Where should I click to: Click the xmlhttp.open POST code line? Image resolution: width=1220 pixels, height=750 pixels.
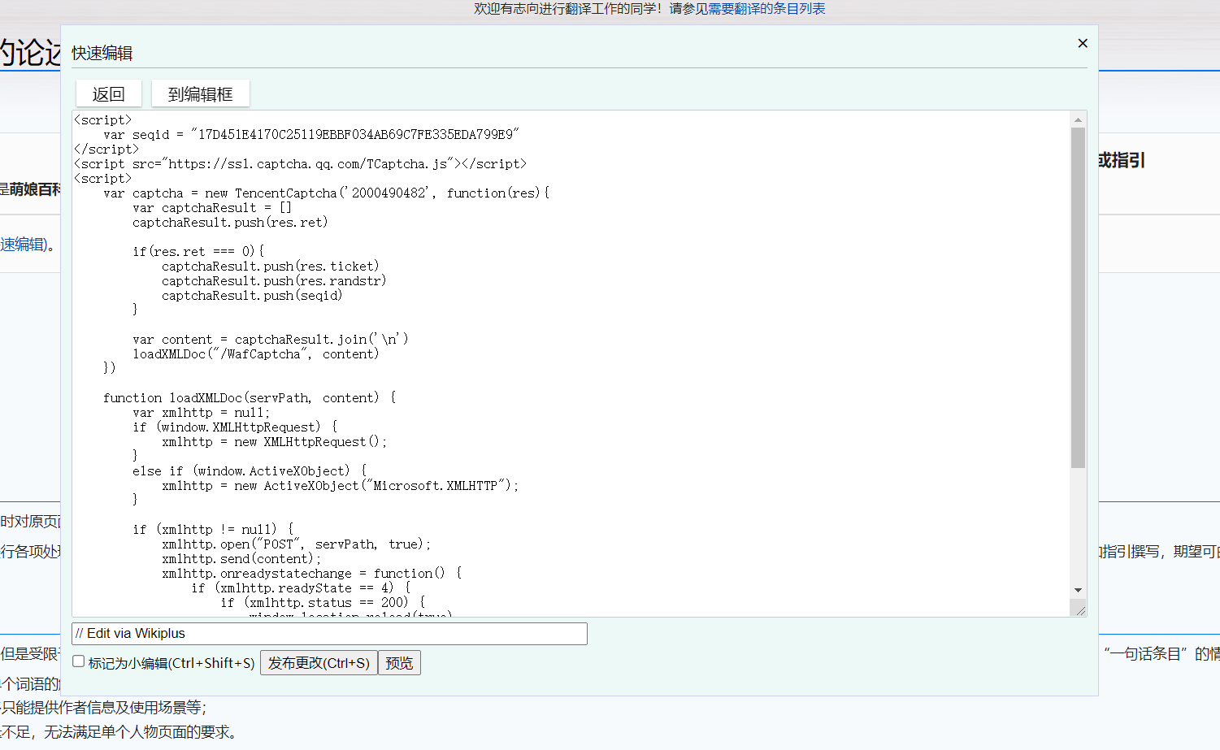(x=296, y=544)
